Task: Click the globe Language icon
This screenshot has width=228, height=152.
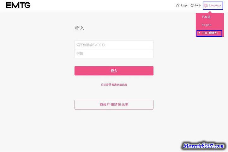Action: [206, 5]
